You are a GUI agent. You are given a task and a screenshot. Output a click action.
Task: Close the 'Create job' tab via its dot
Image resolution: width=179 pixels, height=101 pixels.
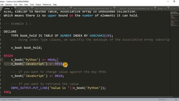click(29, 9)
